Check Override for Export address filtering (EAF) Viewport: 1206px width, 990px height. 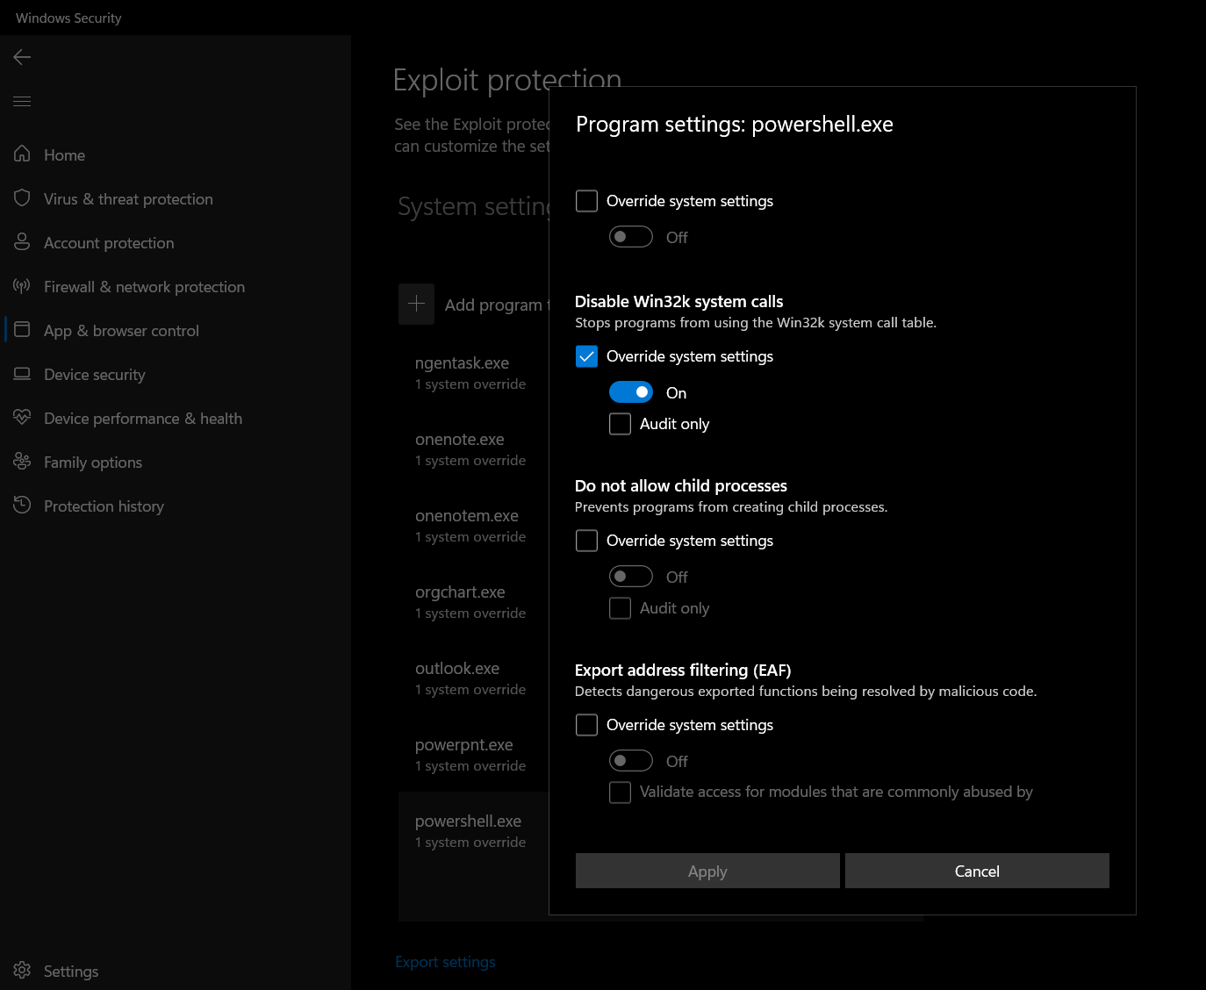(586, 725)
